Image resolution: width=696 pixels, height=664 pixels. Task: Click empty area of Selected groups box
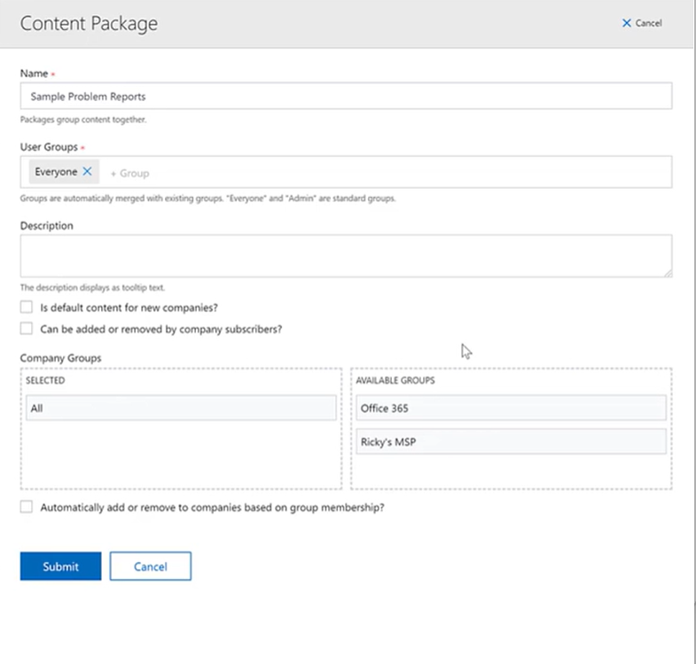click(x=181, y=455)
